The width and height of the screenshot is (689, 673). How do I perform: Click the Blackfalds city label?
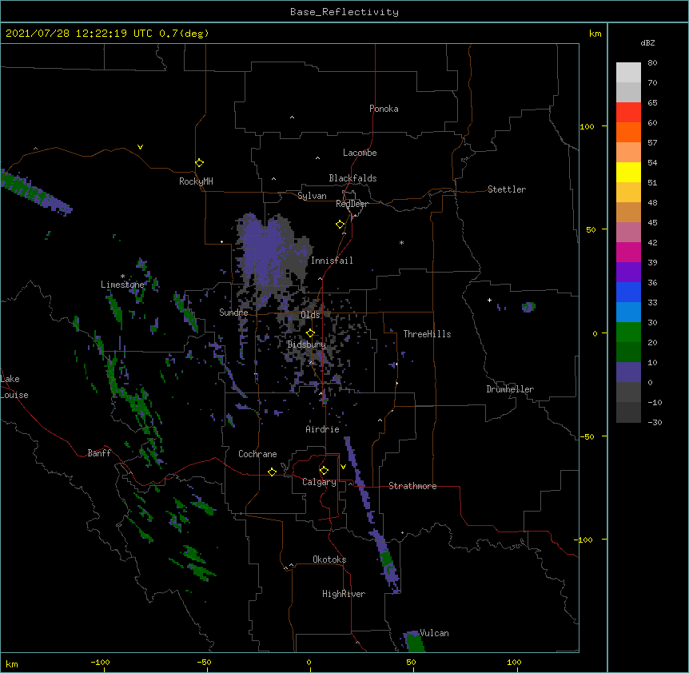coord(352,178)
